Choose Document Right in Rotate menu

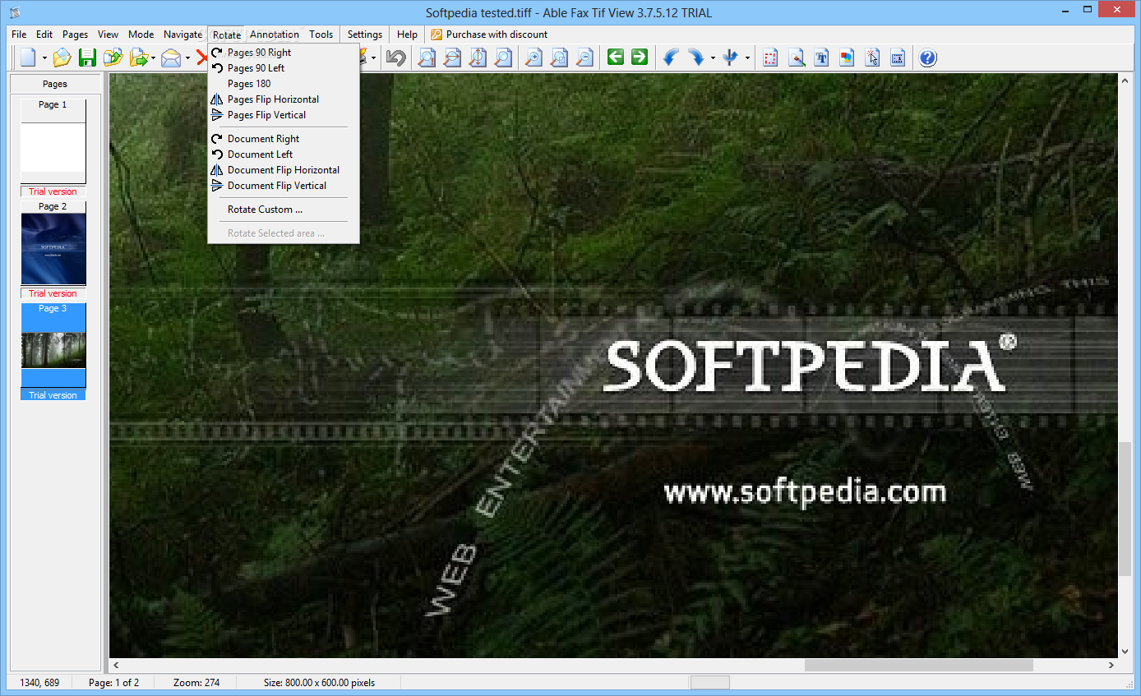[284, 139]
